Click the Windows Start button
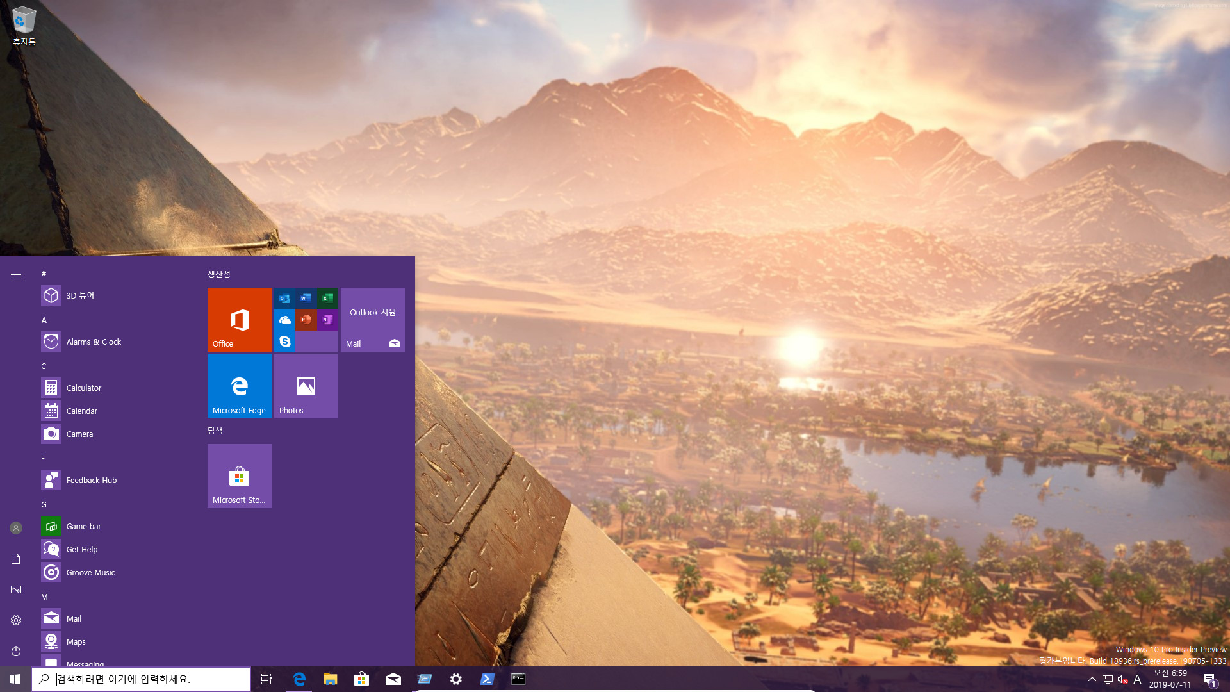Viewport: 1230px width, 692px height. (x=15, y=679)
